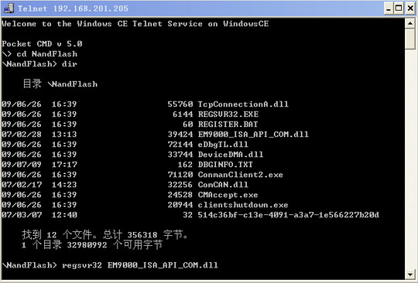Click the empty scrollbar track below the thumb
This screenshot has height=283, width=418.
click(x=410, y=159)
